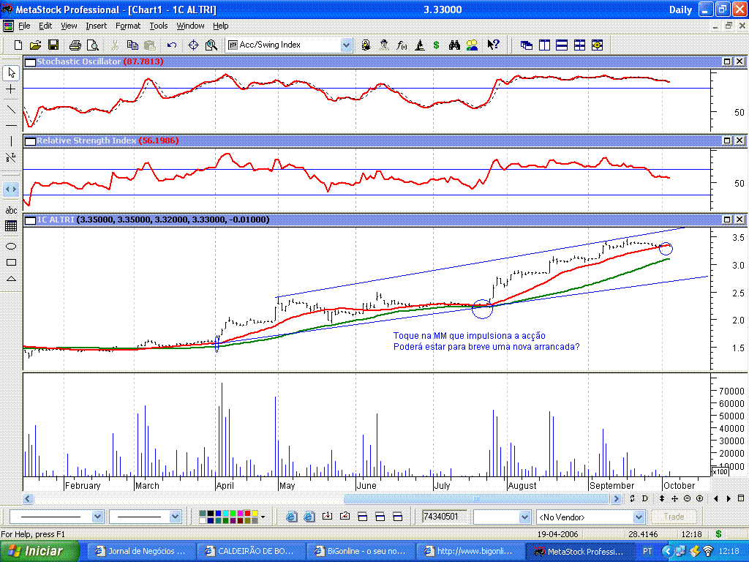Select the trendline drawing tool
The image size is (749, 562).
pyautogui.click(x=12, y=109)
